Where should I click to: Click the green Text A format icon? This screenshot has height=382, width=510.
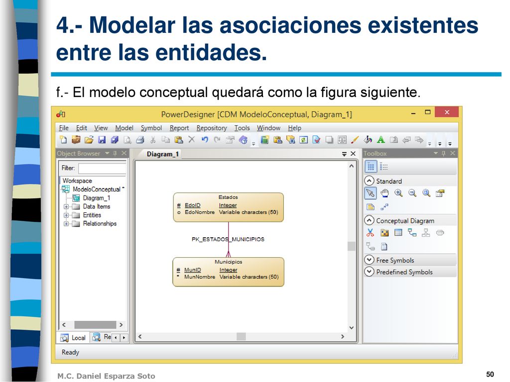[x=381, y=140]
